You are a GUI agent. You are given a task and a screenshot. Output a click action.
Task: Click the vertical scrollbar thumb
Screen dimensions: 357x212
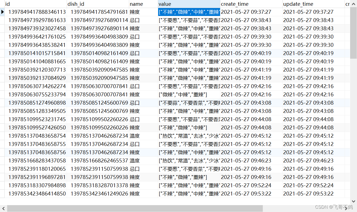tap(353, 33)
